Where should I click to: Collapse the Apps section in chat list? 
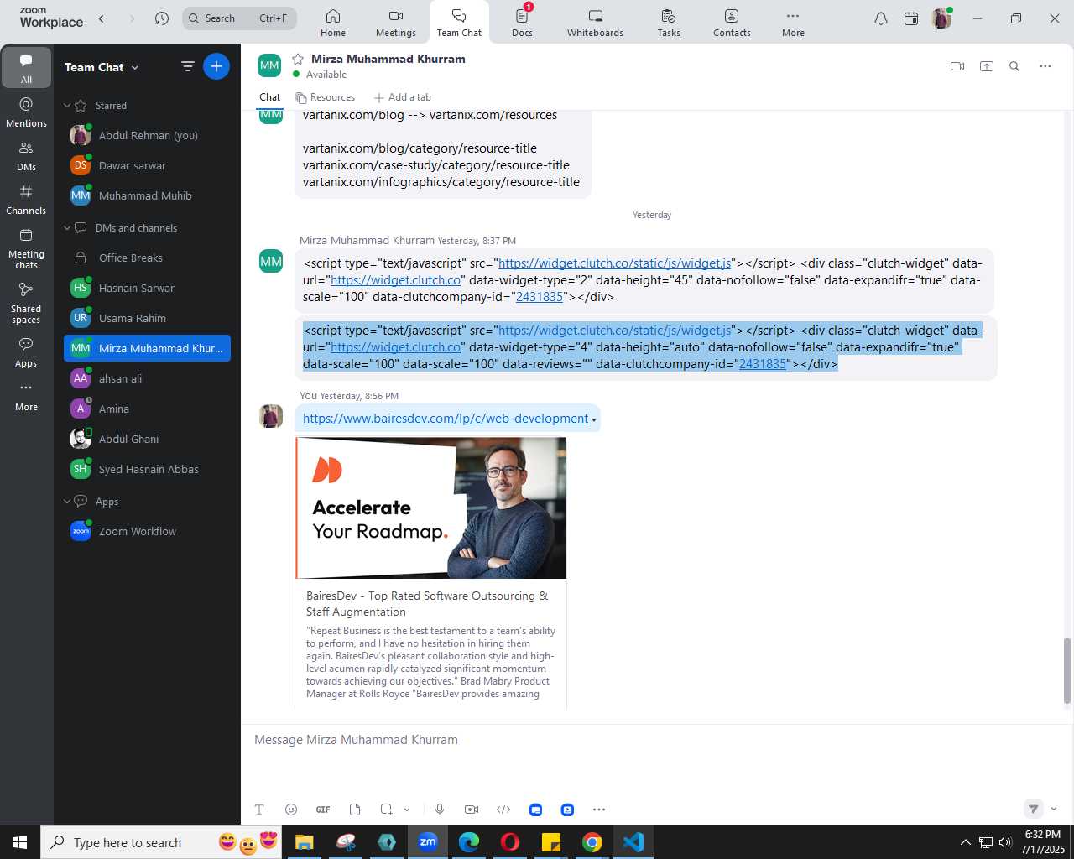coord(68,502)
